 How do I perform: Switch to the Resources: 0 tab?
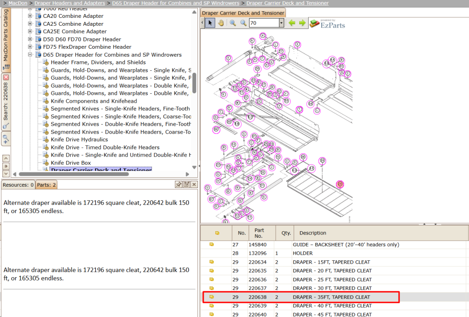[x=18, y=185]
